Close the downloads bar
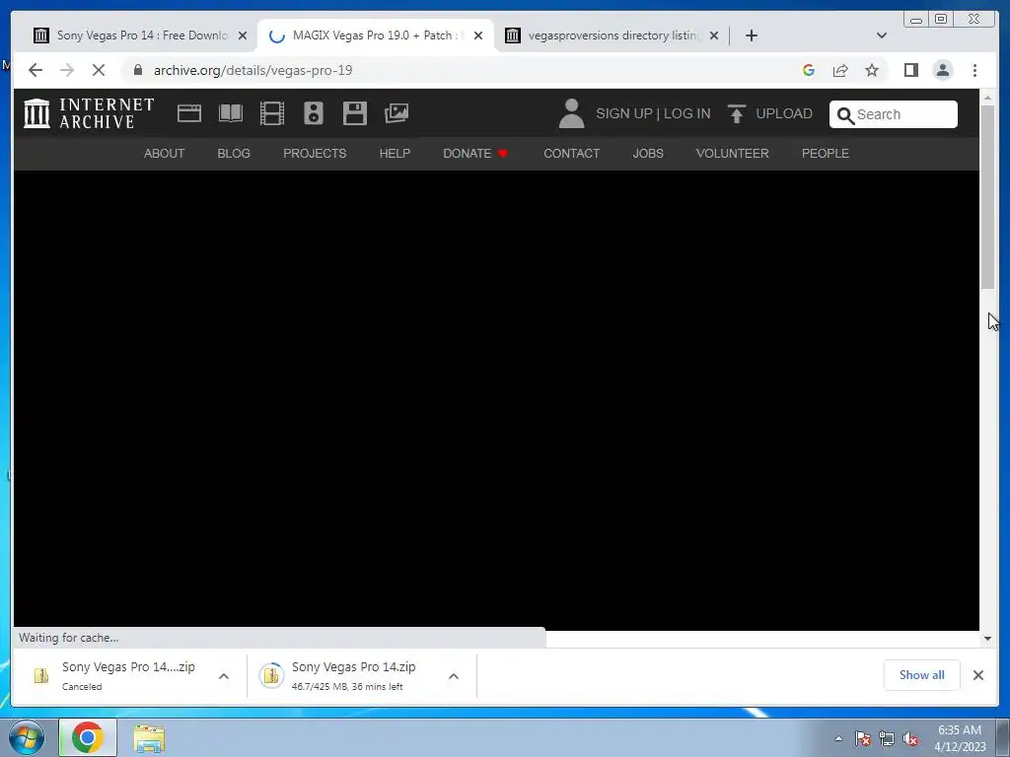 978,674
